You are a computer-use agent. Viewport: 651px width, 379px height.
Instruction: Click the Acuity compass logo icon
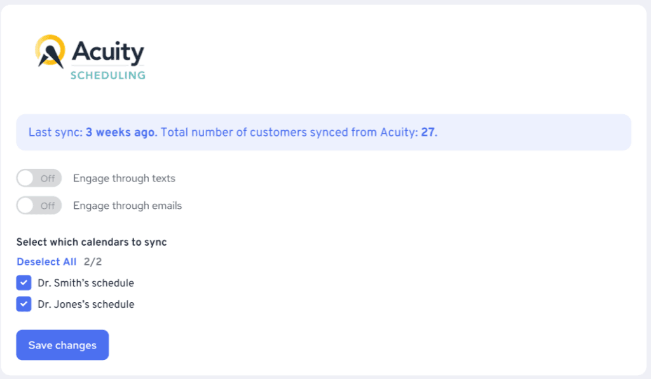[50, 51]
